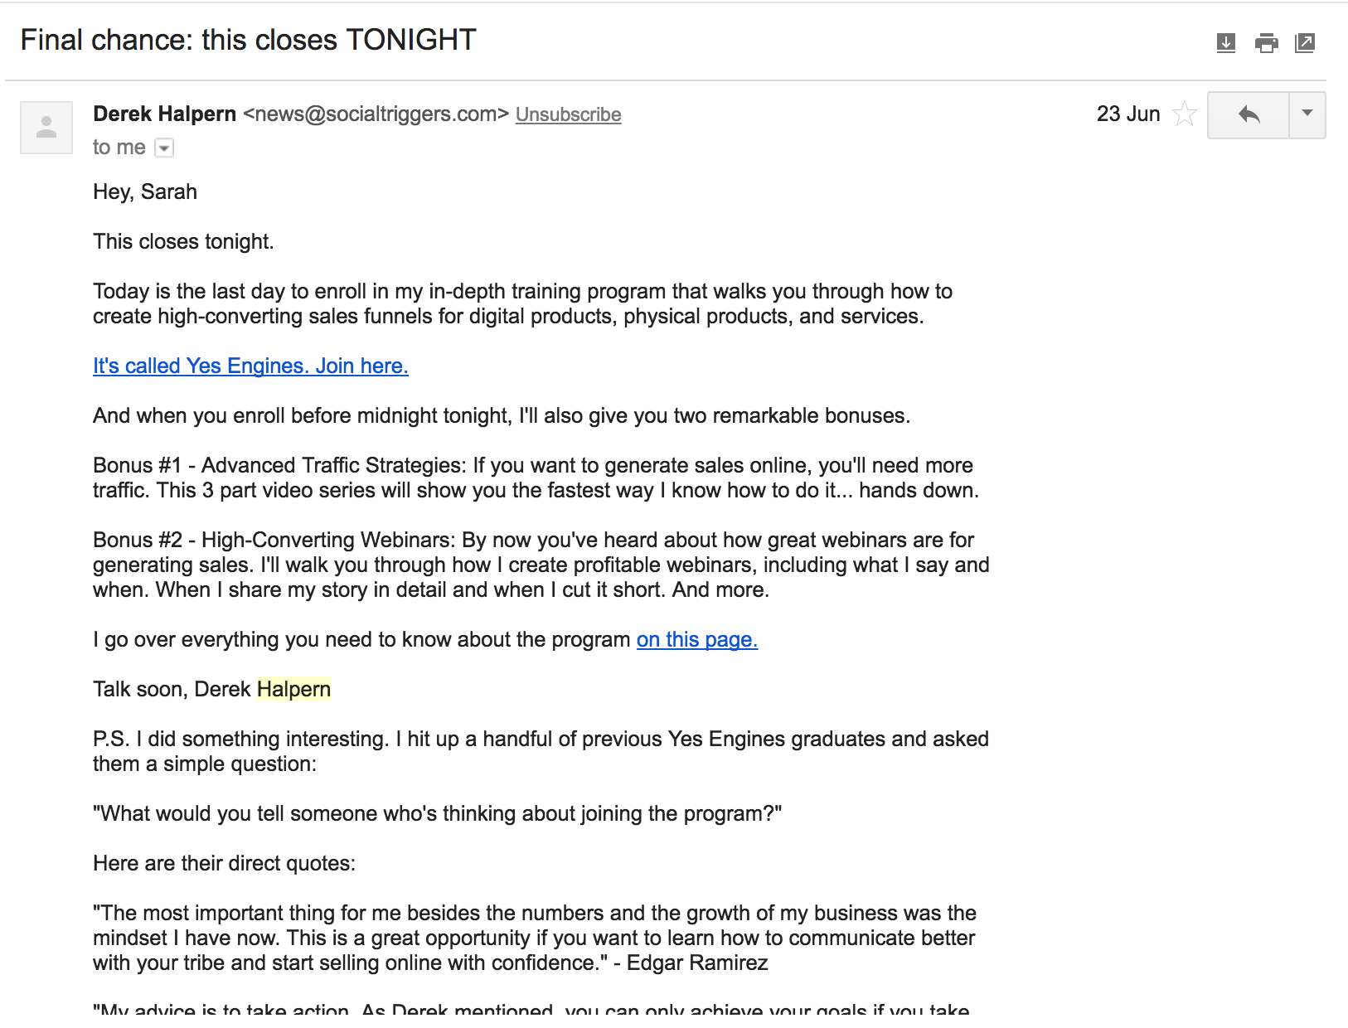This screenshot has width=1348, height=1028.
Task: Click the email date "23 Jun"
Action: (x=1127, y=114)
